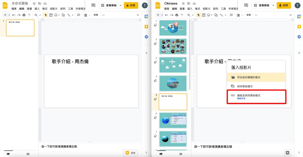The height and width of the screenshot is (157, 303).
Task: Switch to filmstrip view in the Okinawa window
Action: click(161, 154)
